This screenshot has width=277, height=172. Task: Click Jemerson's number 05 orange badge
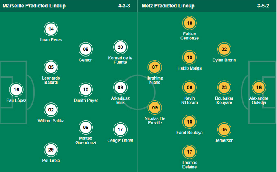click(224, 130)
